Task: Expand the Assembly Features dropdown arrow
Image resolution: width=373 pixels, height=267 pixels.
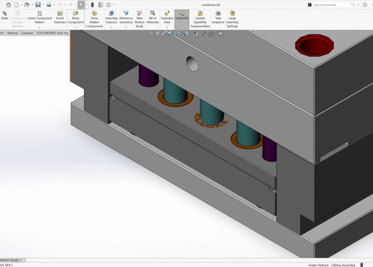Action: [x=111, y=28]
